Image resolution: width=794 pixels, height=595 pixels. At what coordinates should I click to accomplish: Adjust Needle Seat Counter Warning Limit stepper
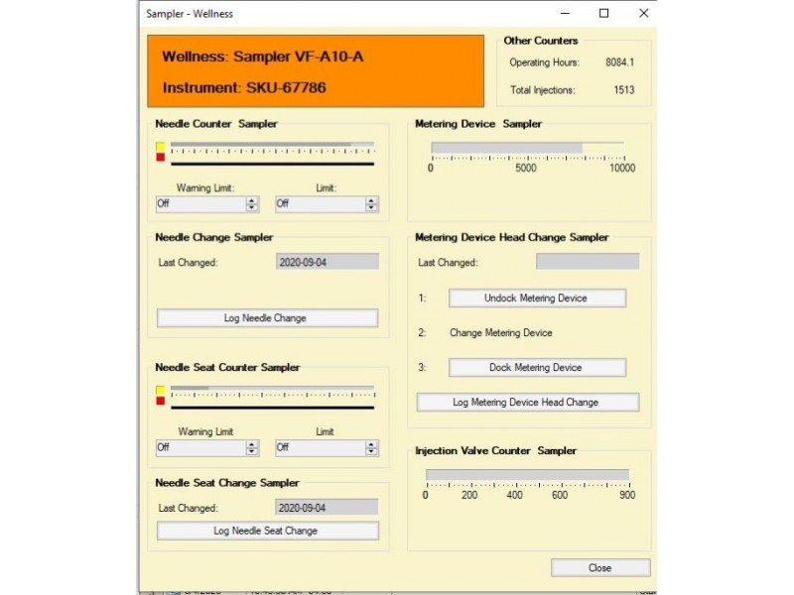(x=252, y=448)
